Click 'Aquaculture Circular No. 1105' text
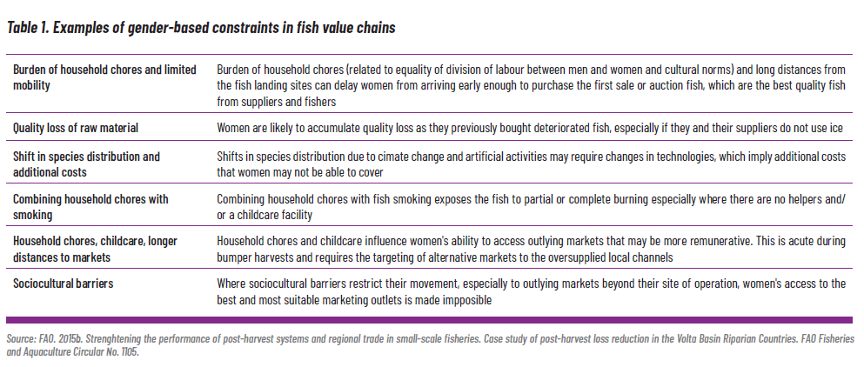The height and width of the screenshot is (367, 864). point(79,352)
